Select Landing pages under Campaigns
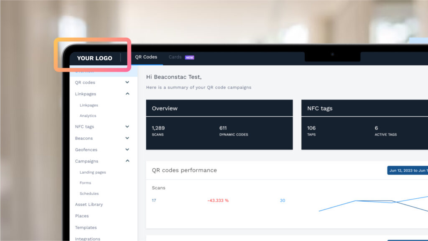The height and width of the screenshot is (241, 428). tap(93, 172)
